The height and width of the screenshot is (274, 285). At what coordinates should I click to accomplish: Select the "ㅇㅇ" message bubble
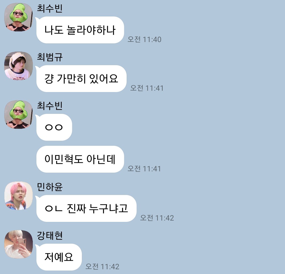point(54,127)
